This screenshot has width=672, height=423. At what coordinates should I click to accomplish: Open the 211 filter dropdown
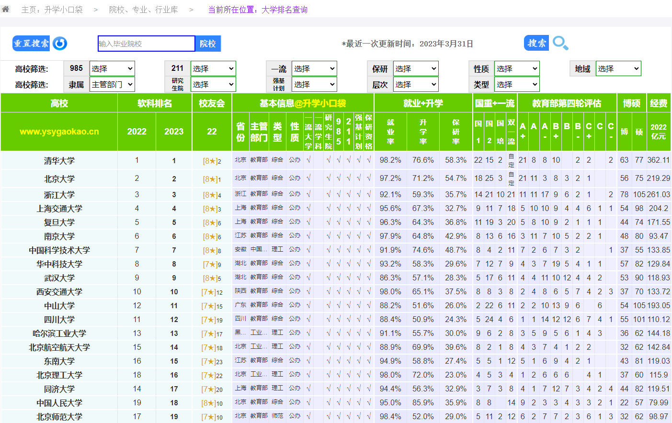click(213, 68)
